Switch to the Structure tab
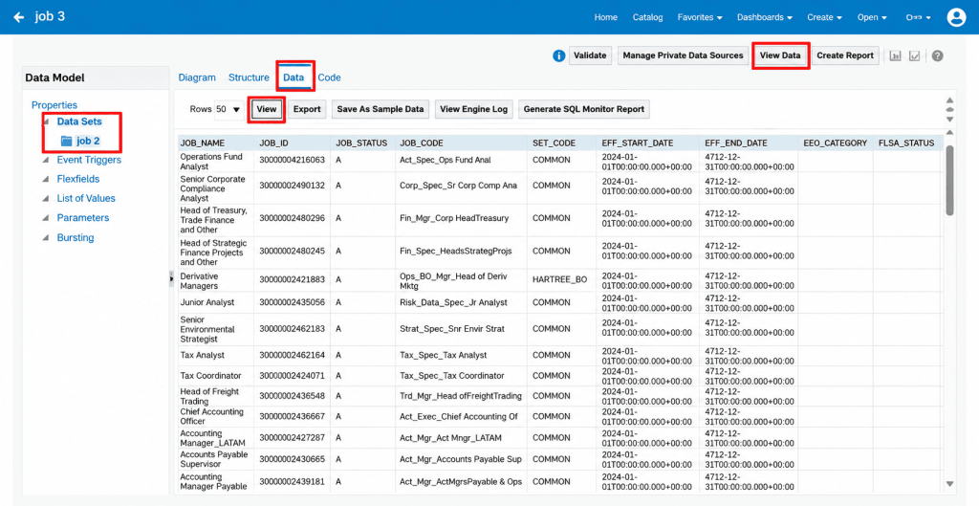This screenshot has height=506, width=979. [249, 77]
